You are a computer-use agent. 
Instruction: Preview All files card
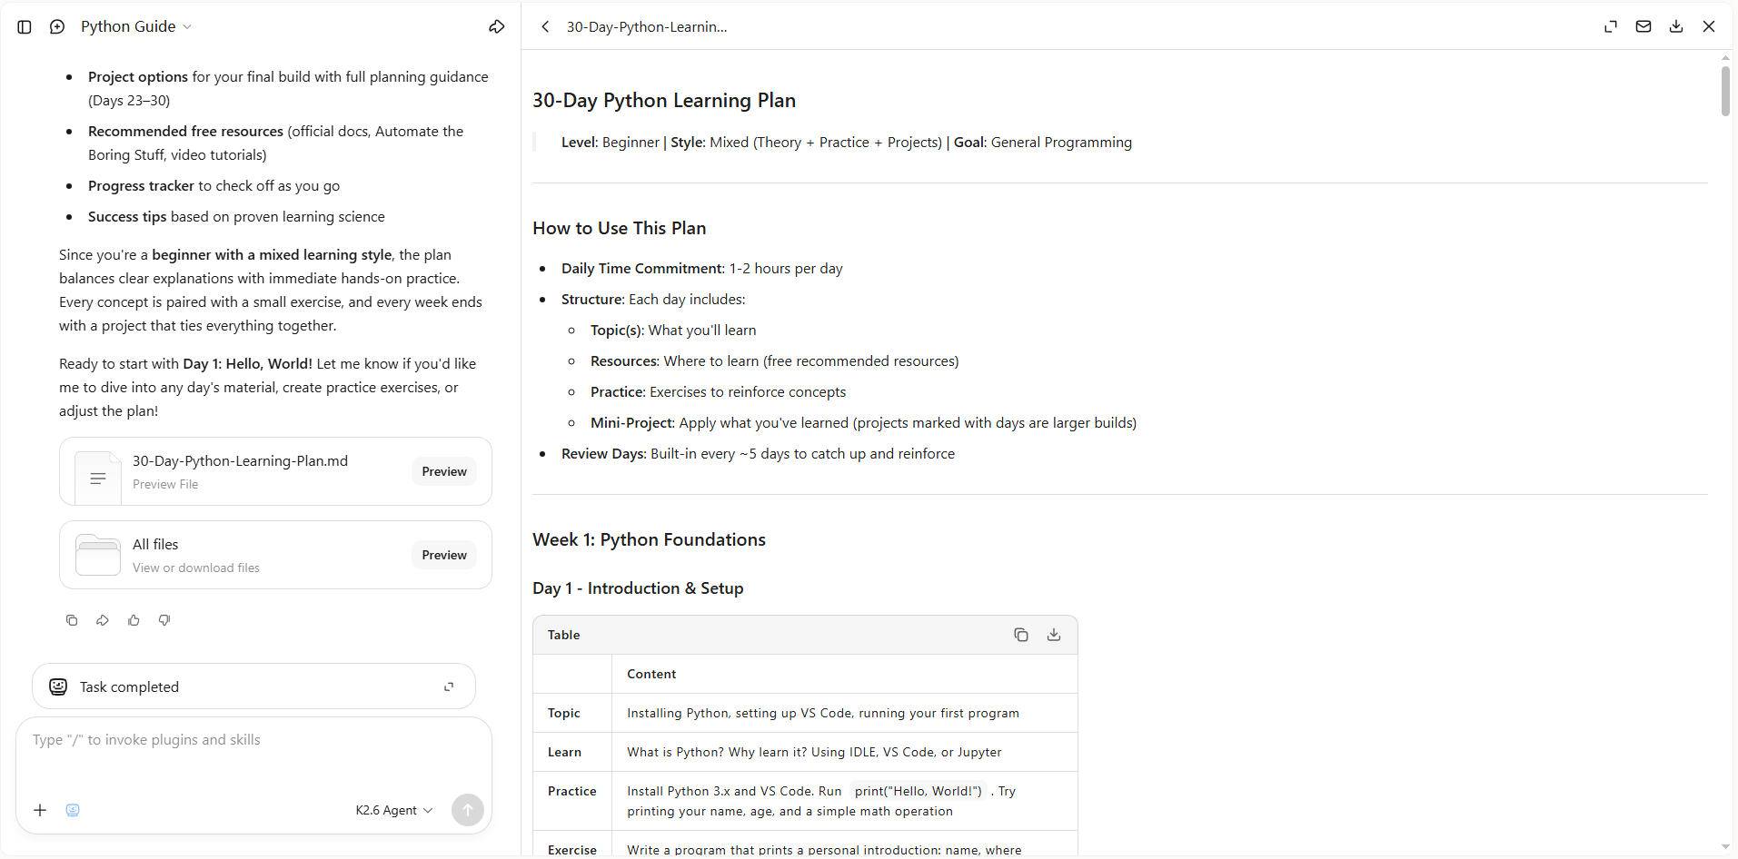[x=444, y=555]
